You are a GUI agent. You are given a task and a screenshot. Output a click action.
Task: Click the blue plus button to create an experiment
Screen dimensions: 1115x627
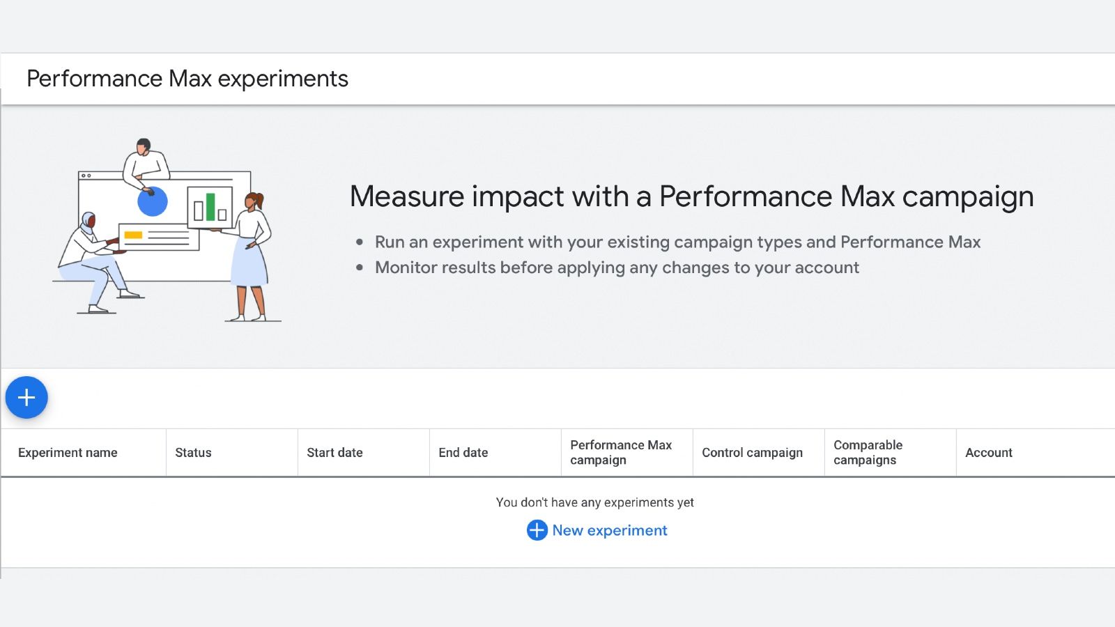26,397
